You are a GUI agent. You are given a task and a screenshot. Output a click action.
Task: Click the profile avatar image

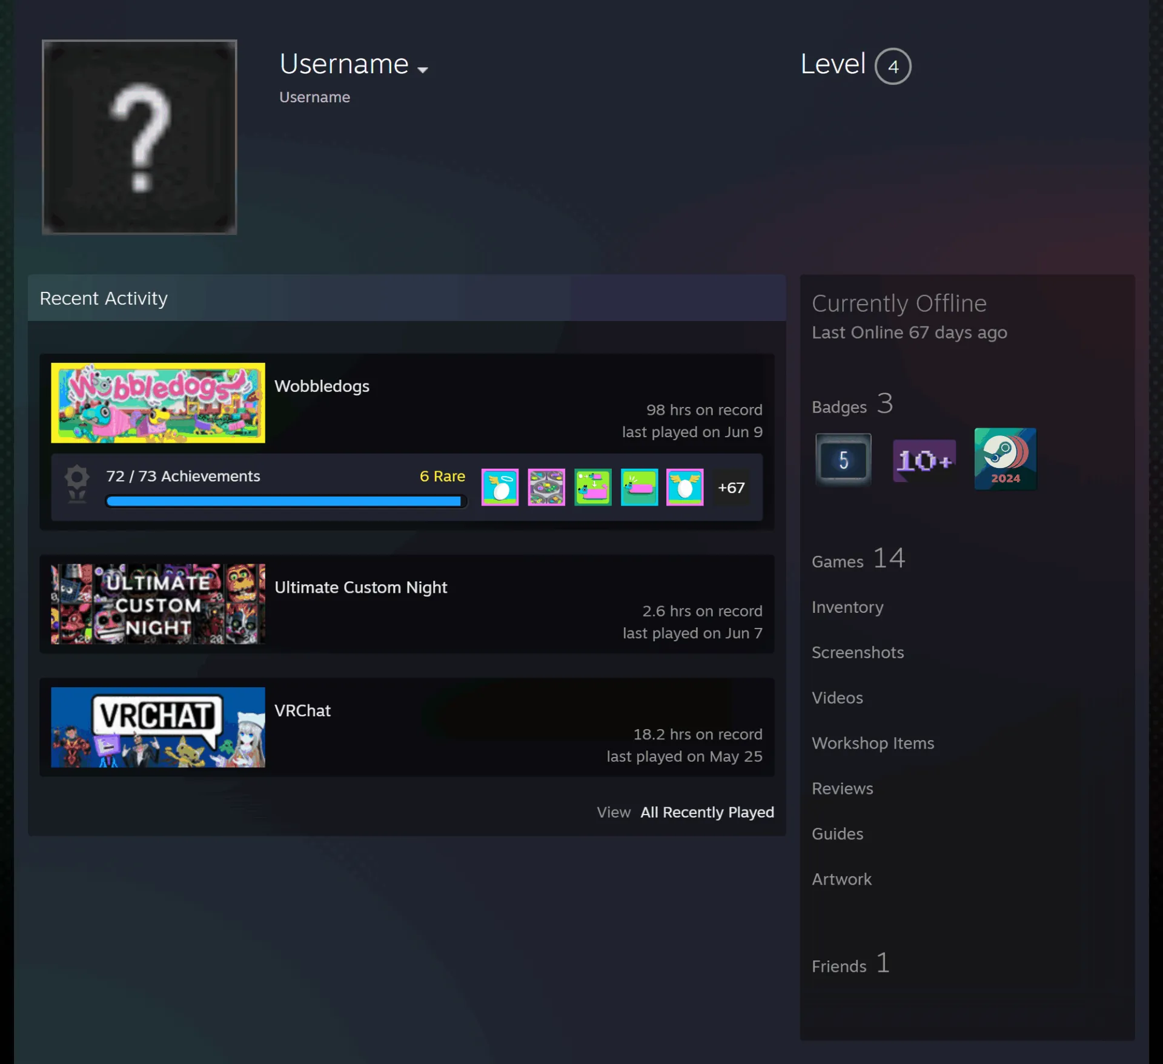[139, 137]
